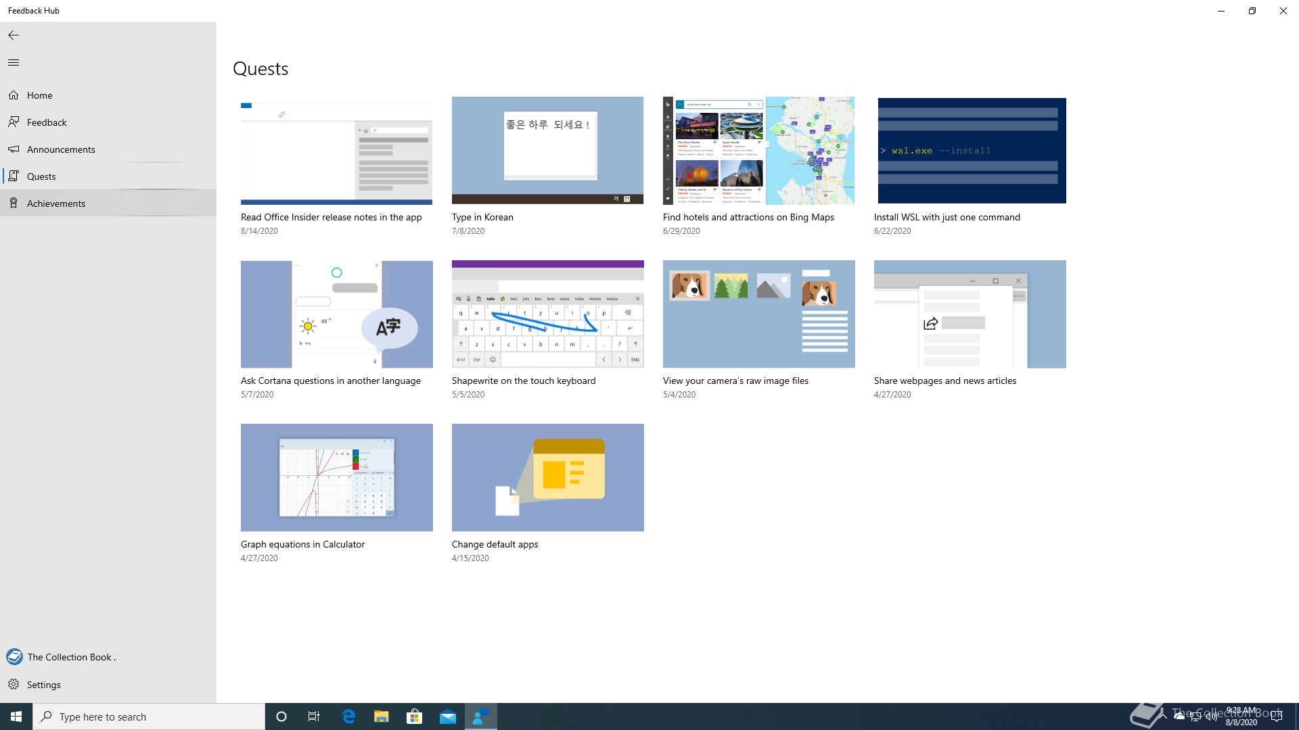Open the Type in Korean quest title
Viewport: 1299px width, 730px height.
click(482, 217)
